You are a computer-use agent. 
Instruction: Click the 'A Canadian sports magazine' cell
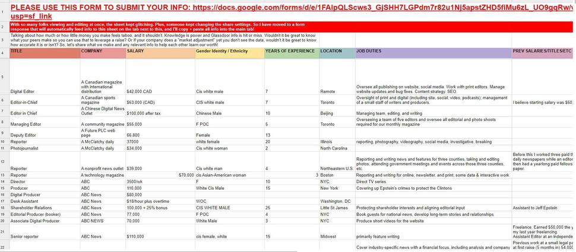103,100
